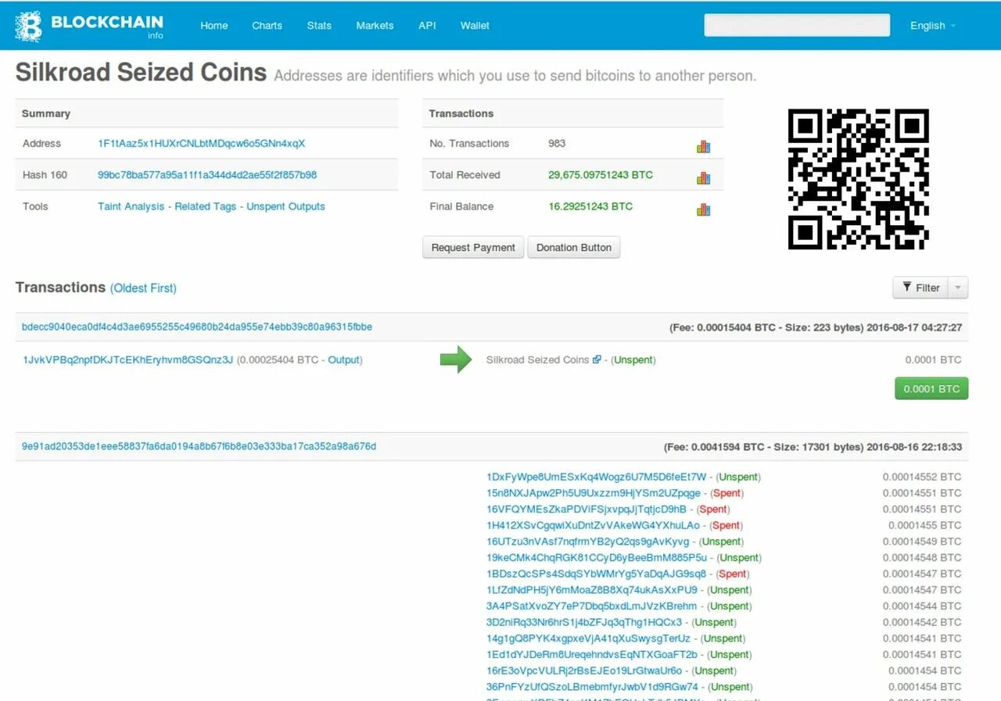Click the Output link of sender

pos(343,359)
